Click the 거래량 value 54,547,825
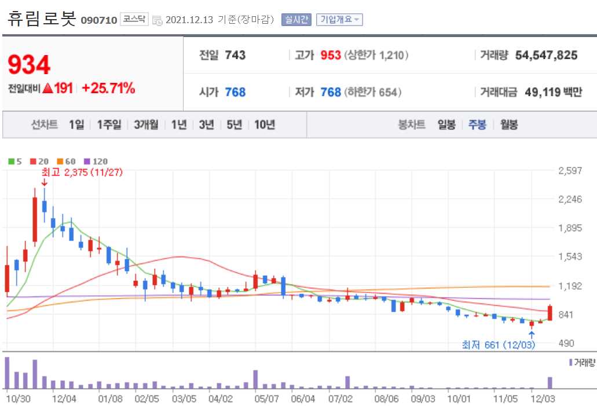 pos(547,55)
